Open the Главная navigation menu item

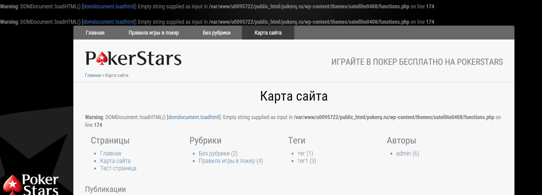95,33
